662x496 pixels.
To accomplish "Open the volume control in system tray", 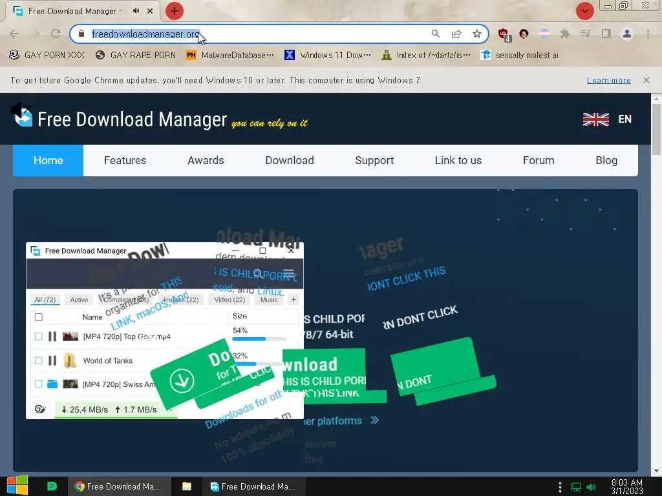I will [x=591, y=487].
